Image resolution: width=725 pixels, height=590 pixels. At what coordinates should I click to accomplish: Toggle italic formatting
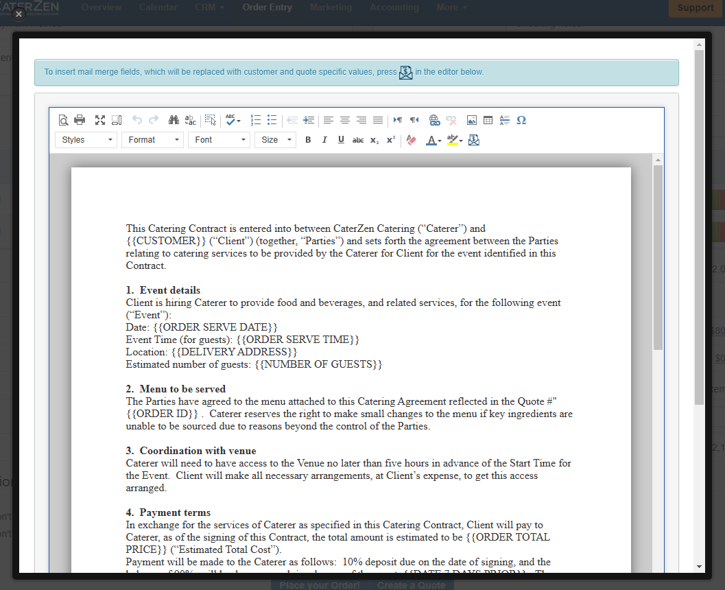324,140
